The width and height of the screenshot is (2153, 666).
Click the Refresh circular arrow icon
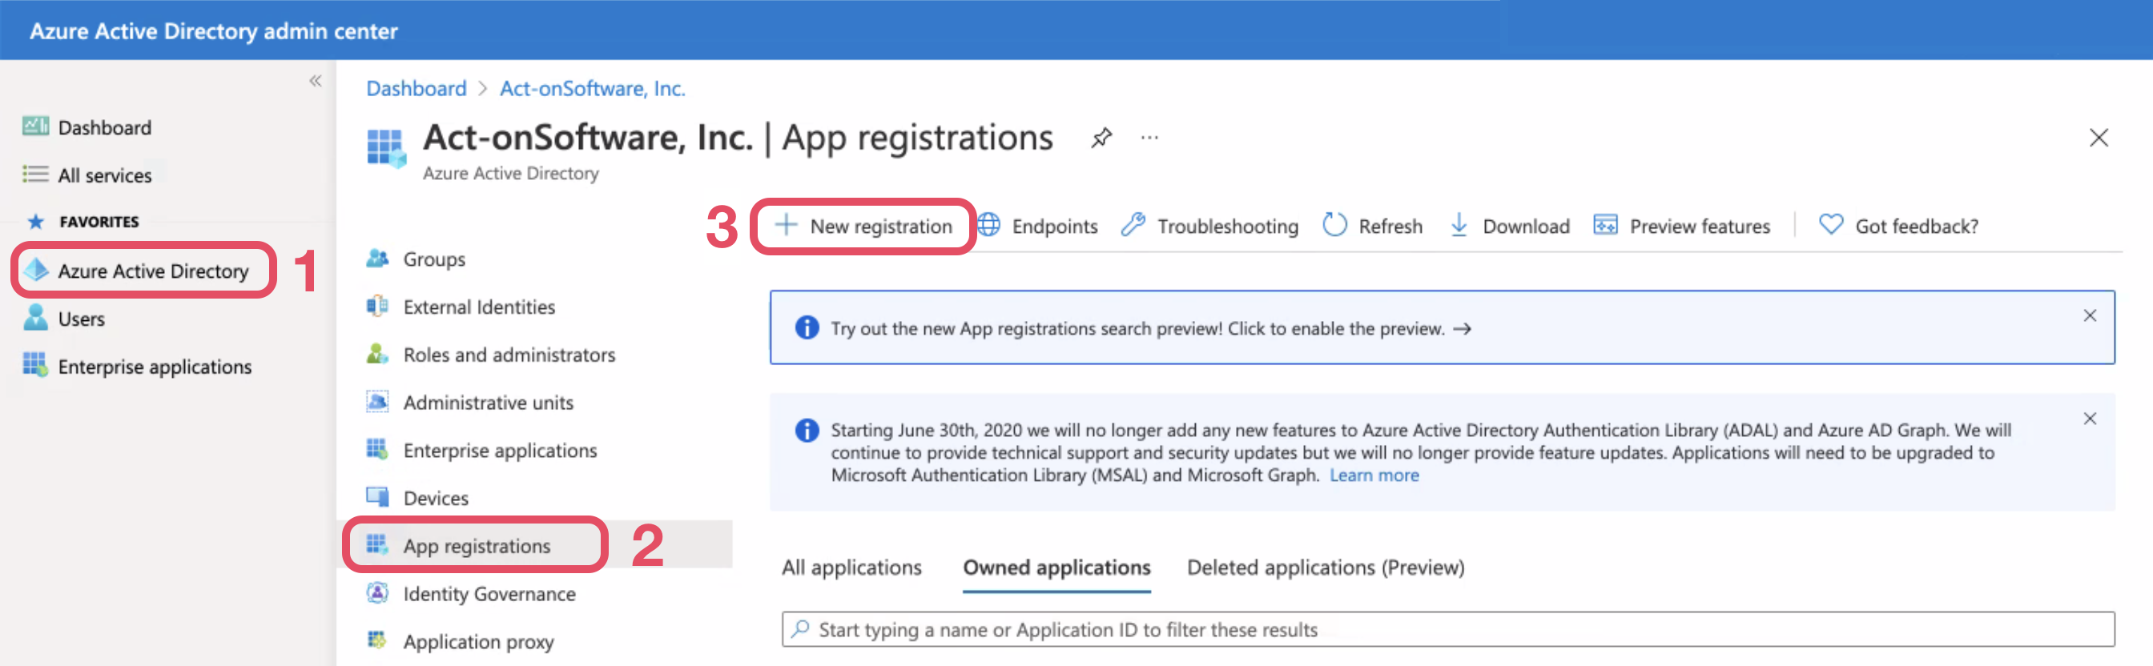[1334, 225]
